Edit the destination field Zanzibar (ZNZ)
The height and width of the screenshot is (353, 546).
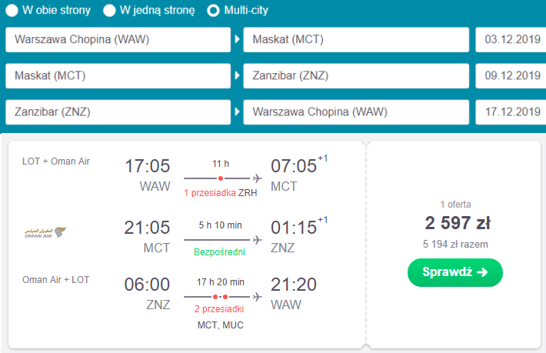[x=356, y=76]
